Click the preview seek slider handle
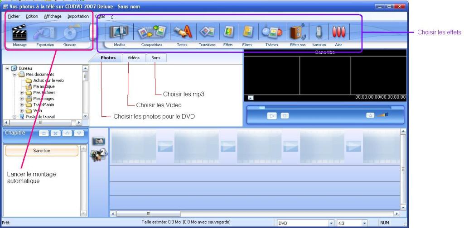The height and width of the screenshot is (228, 464). point(262,108)
